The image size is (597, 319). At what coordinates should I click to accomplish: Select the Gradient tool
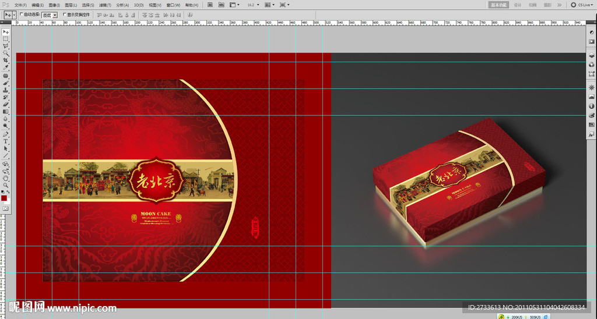5,111
